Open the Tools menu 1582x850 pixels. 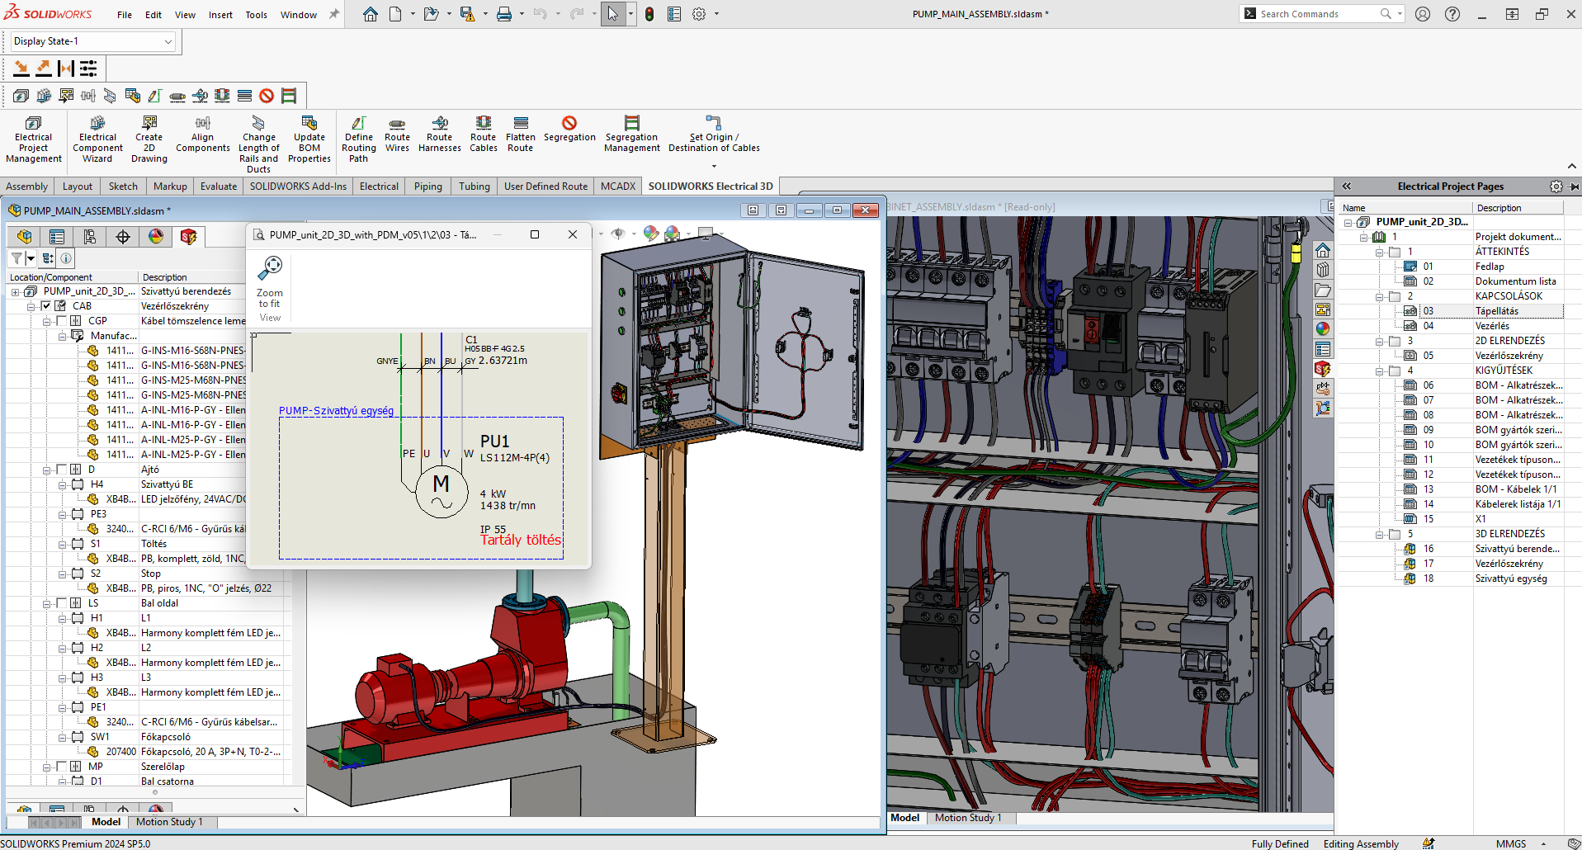click(x=256, y=15)
